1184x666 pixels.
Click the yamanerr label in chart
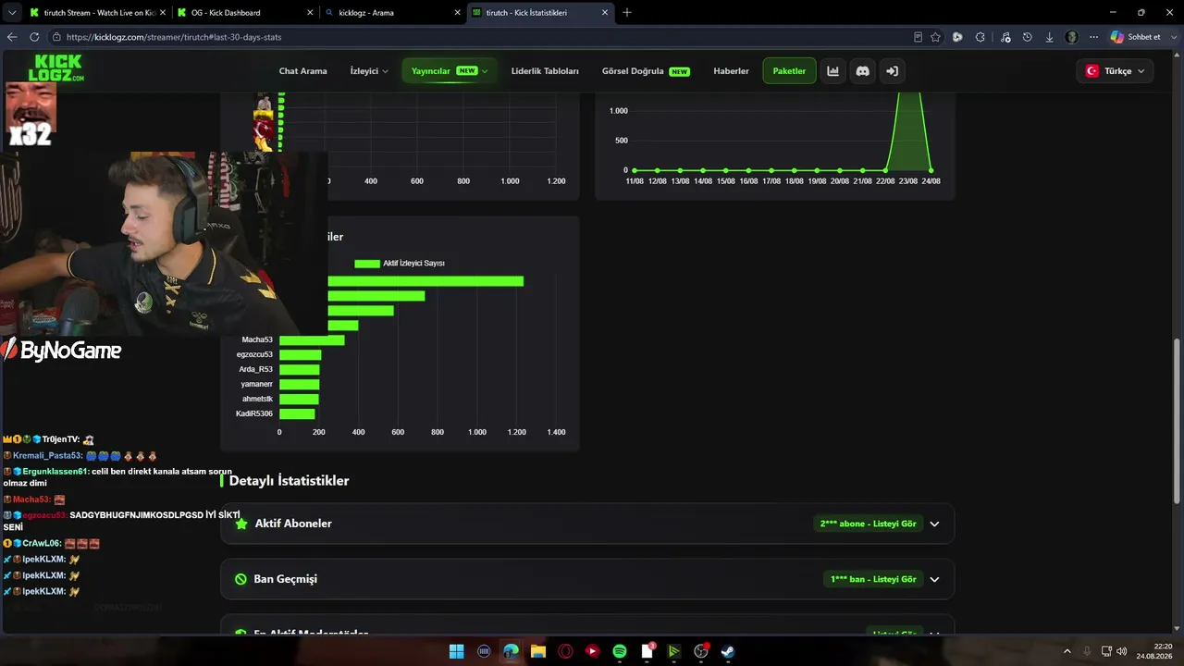(257, 384)
